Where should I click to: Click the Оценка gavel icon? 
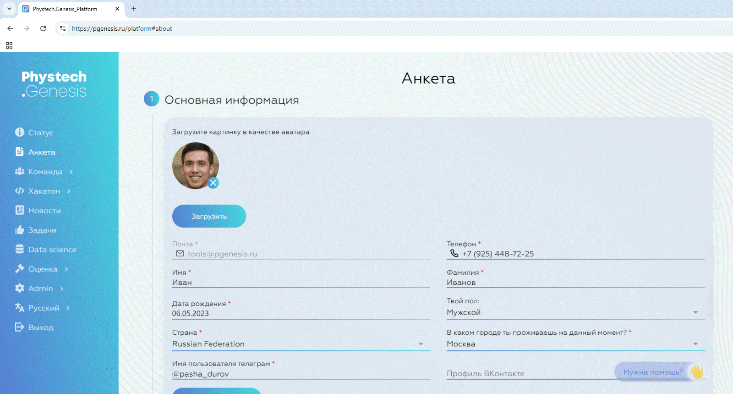pyautogui.click(x=19, y=269)
